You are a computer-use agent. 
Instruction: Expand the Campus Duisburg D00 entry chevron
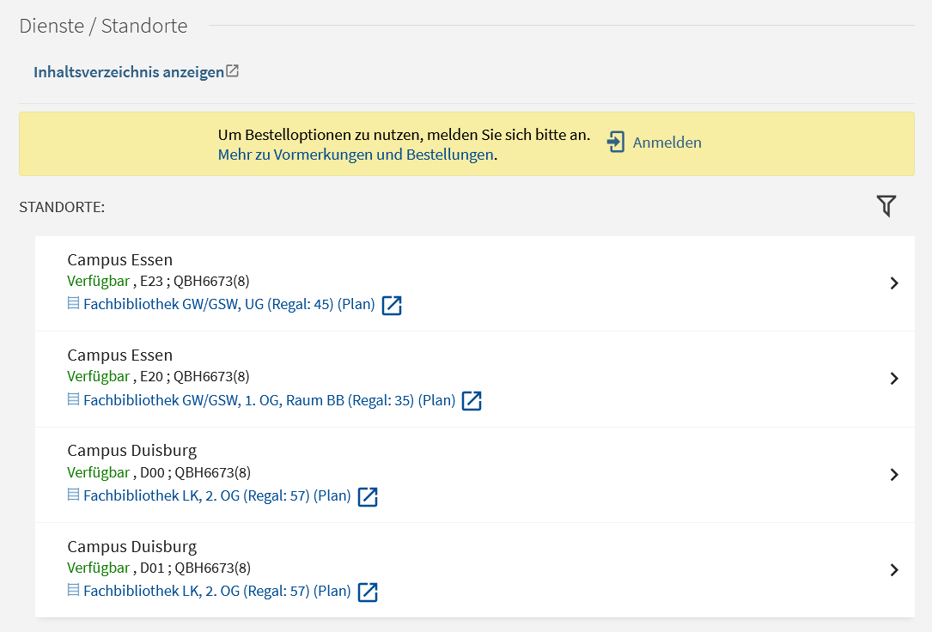click(894, 475)
